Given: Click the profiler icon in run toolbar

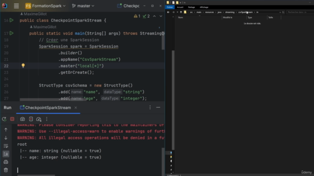Looking at the screenshot, I should click(39, 119).
